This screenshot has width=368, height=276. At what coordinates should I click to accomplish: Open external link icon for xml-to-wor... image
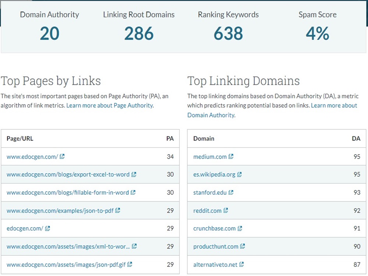point(134,246)
